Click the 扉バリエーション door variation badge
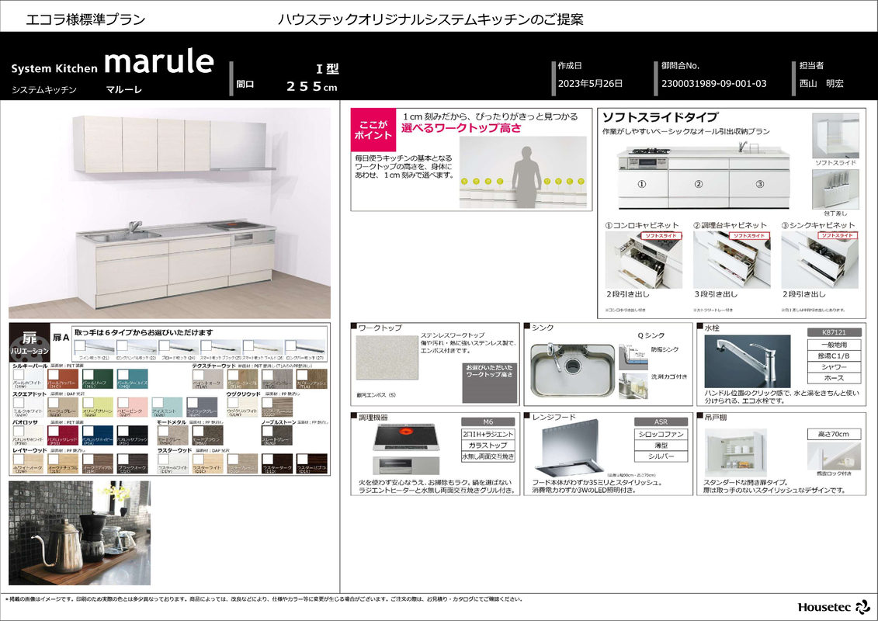Screen dimensions: 878x621 click(x=29, y=343)
